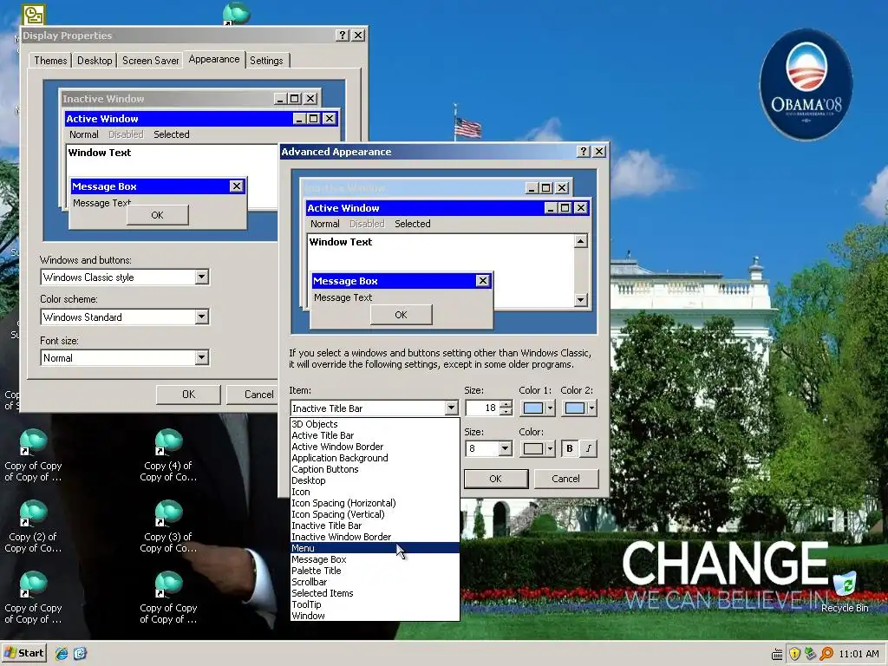Choose Icon Spacing (Horizontal) from list
Viewport: 888px width, 666px height.
point(375,503)
